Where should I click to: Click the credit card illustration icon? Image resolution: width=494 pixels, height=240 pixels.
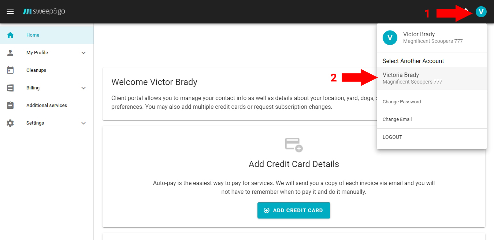click(294, 144)
